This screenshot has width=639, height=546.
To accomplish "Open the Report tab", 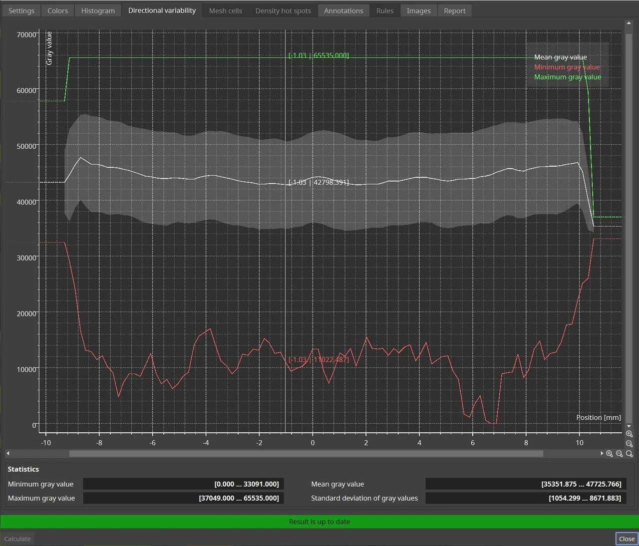I will [455, 10].
